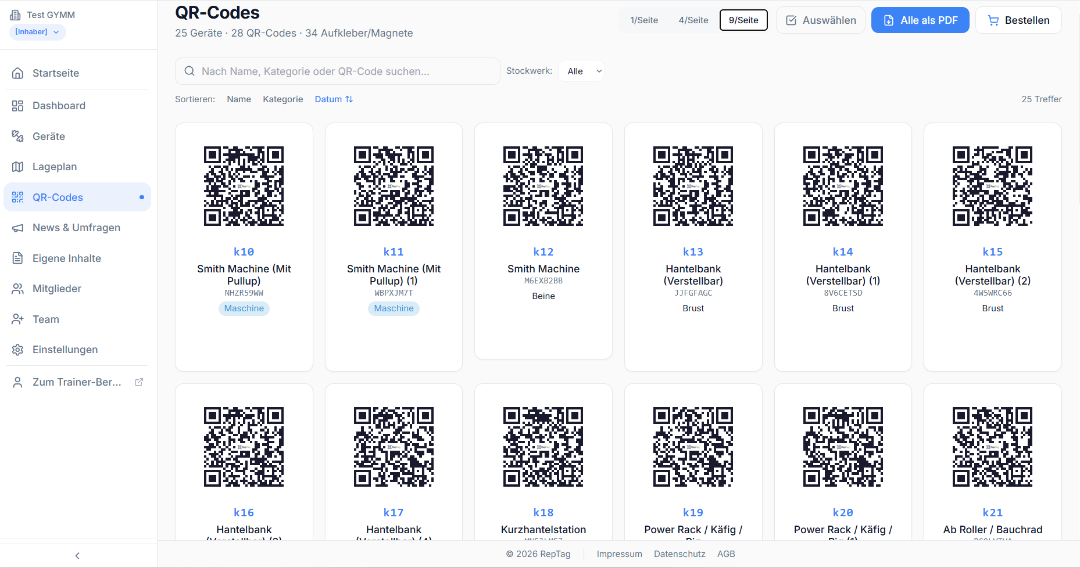Open the Lageplan section

tap(77, 167)
